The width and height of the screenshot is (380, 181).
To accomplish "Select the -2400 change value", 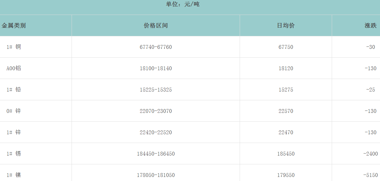I will tap(370, 154).
